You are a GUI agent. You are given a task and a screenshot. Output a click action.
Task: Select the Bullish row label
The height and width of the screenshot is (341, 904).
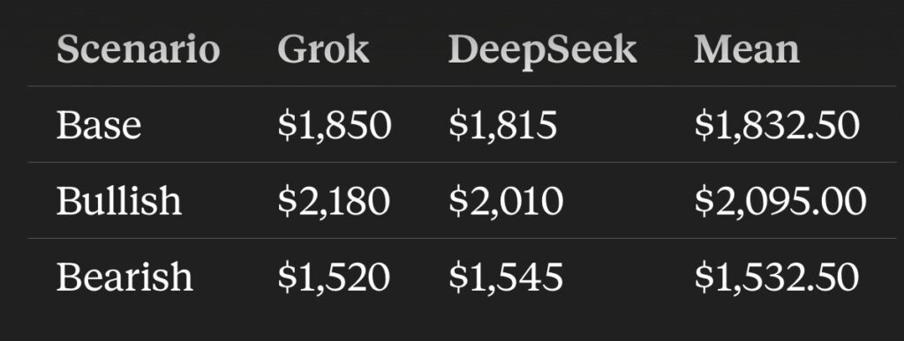[119, 201]
